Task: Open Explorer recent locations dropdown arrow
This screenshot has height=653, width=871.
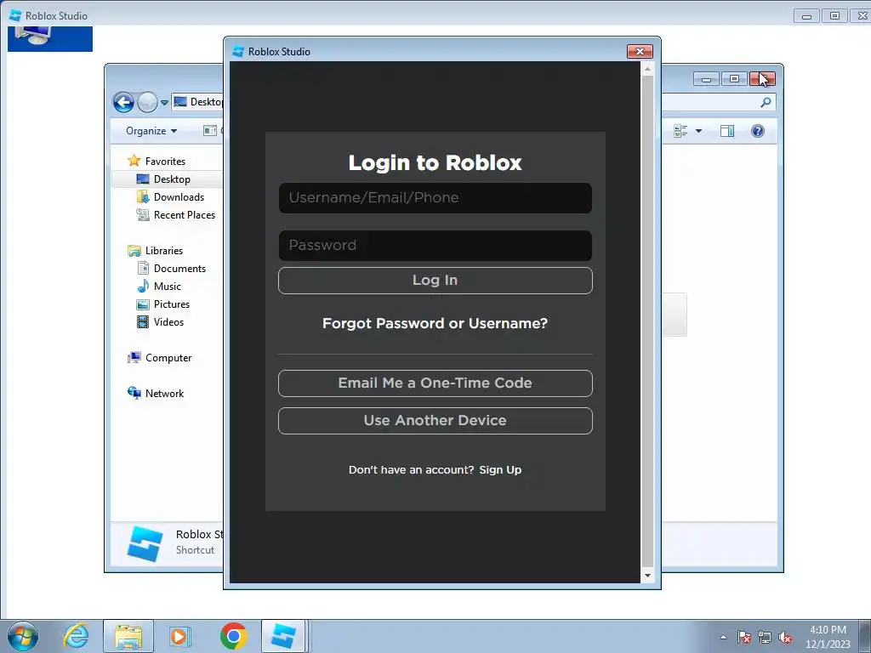Action: point(164,103)
